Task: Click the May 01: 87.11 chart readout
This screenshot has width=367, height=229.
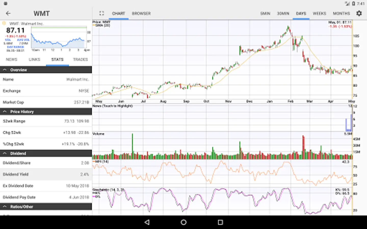Action: [340, 22]
